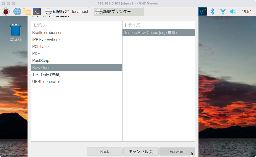Pick Text-Only (推奨) model

click(46, 74)
